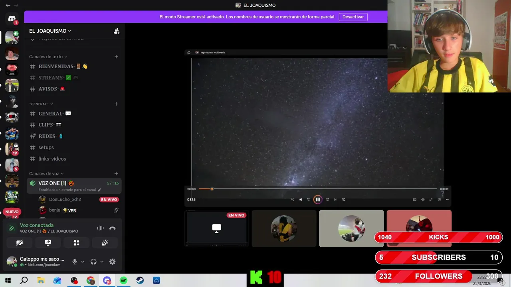Open the BIENVENIDAS text channel

74,66
